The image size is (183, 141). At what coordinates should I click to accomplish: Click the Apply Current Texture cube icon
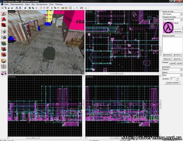pyautogui.click(x=4, y=49)
